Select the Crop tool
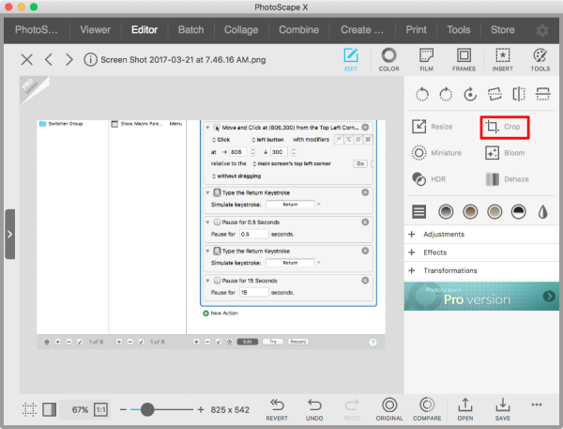 [504, 127]
